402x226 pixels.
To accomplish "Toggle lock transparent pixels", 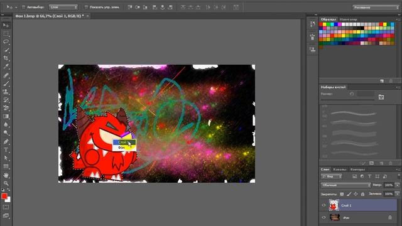I will coord(342,194).
